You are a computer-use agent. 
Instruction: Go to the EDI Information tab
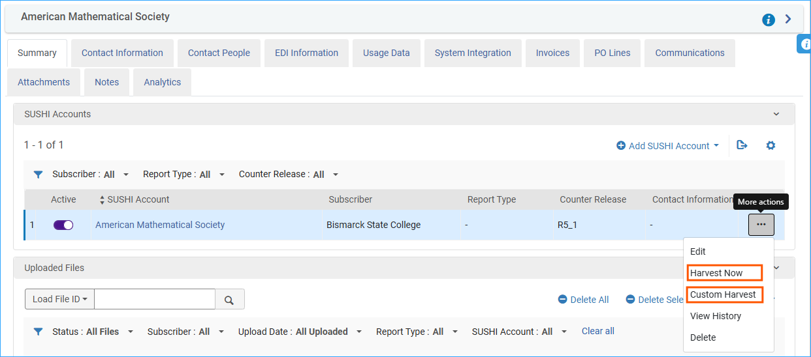[306, 53]
